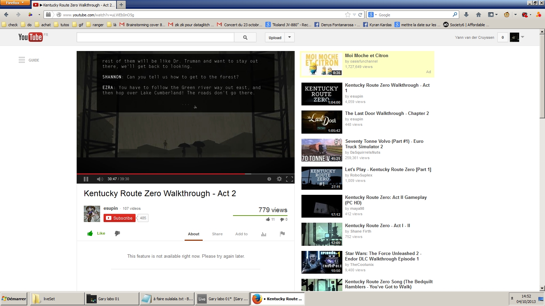Viewport: 545px width, 306px height.
Task: Like the Kentucky Route Zero video
Action: pos(96,233)
